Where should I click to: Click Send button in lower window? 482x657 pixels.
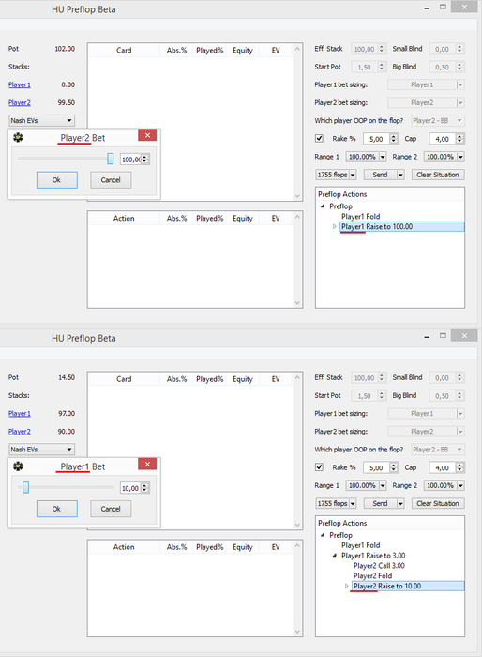point(380,503)
